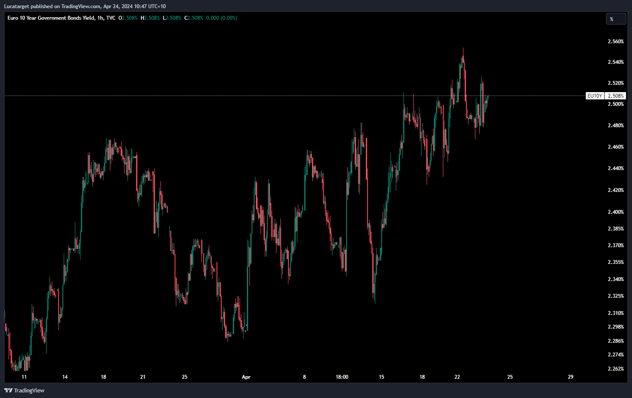This screenshot has height=398, width=632.
Task: Click the 0.000 (0.00%) change readout
Action: click(221, 18)
